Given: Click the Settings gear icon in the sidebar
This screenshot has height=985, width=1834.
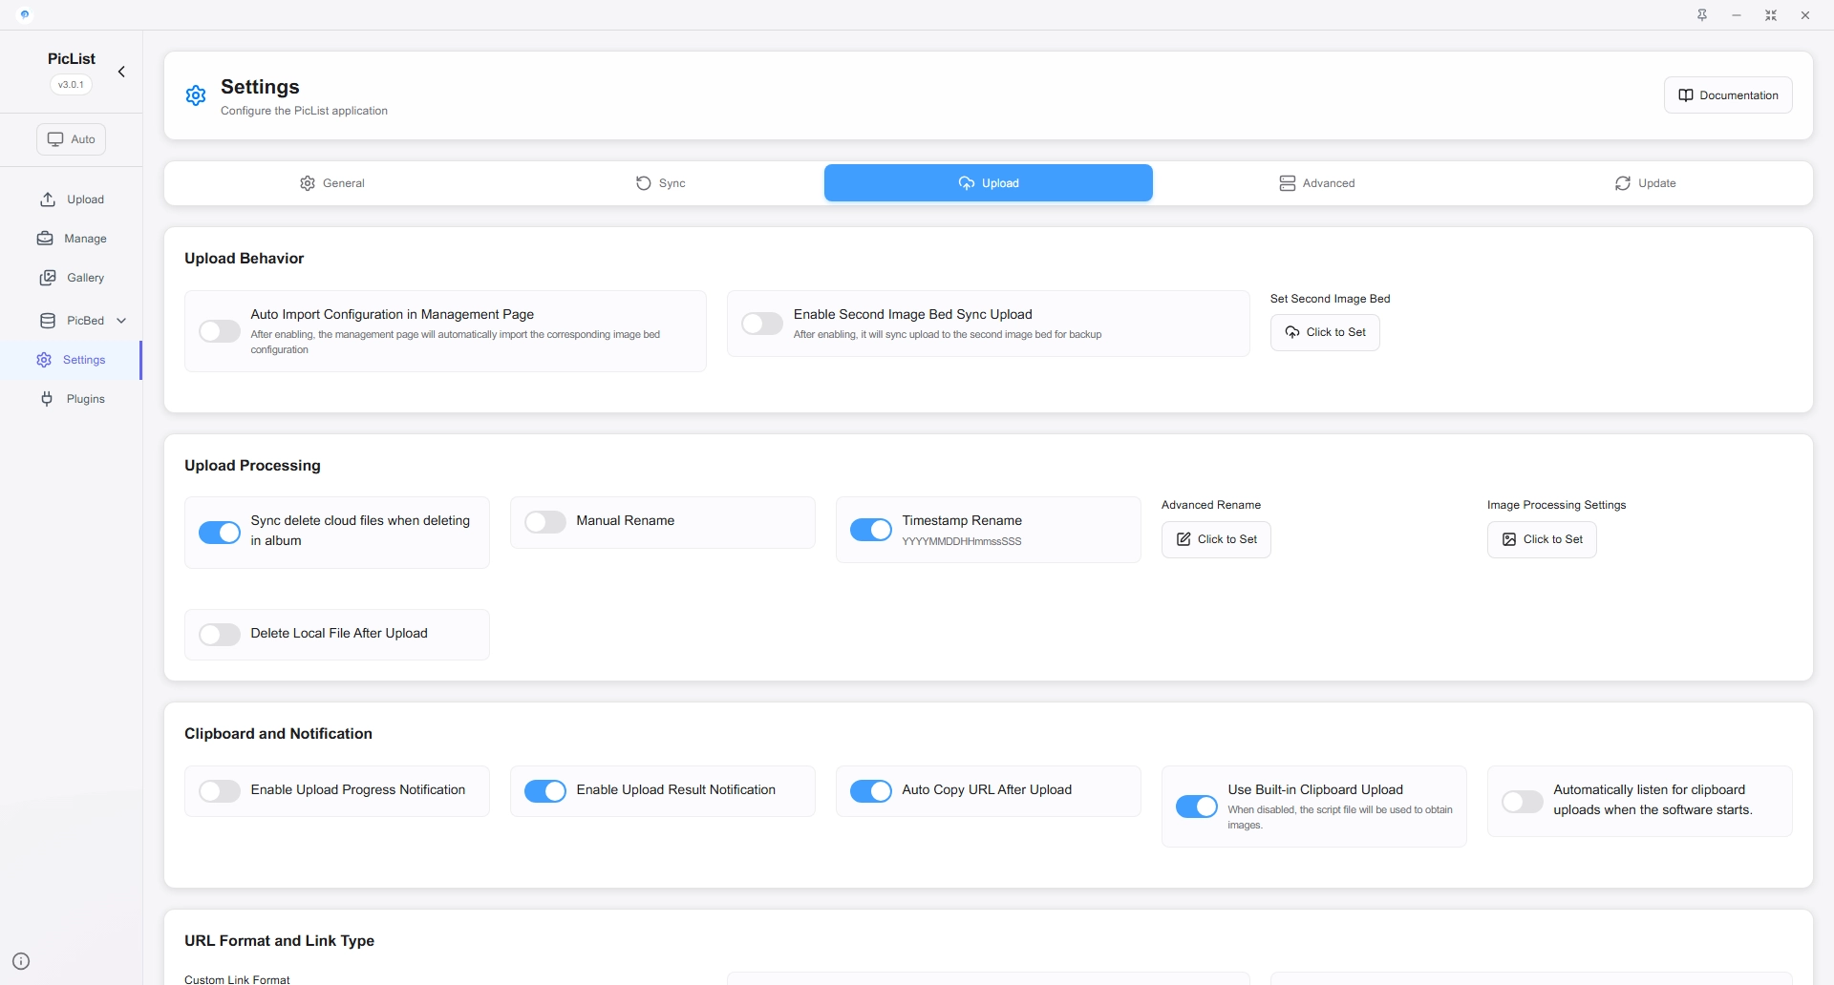Looking at the screenshot, I should (x=44, y=360).
